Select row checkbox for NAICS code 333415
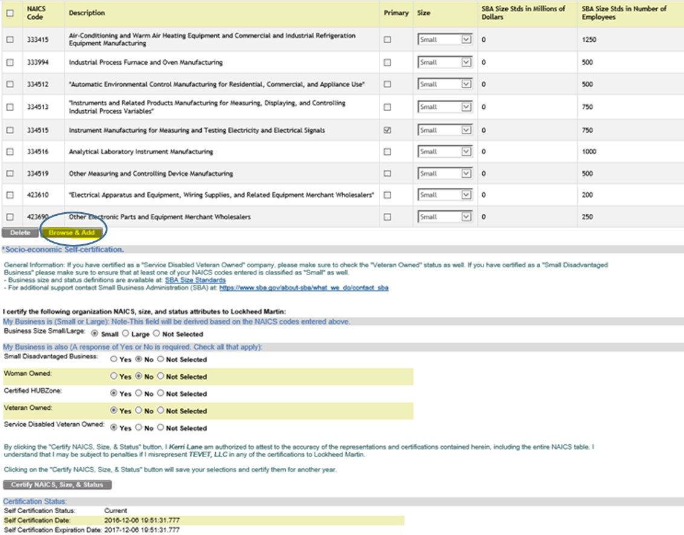 pos(10,40)
